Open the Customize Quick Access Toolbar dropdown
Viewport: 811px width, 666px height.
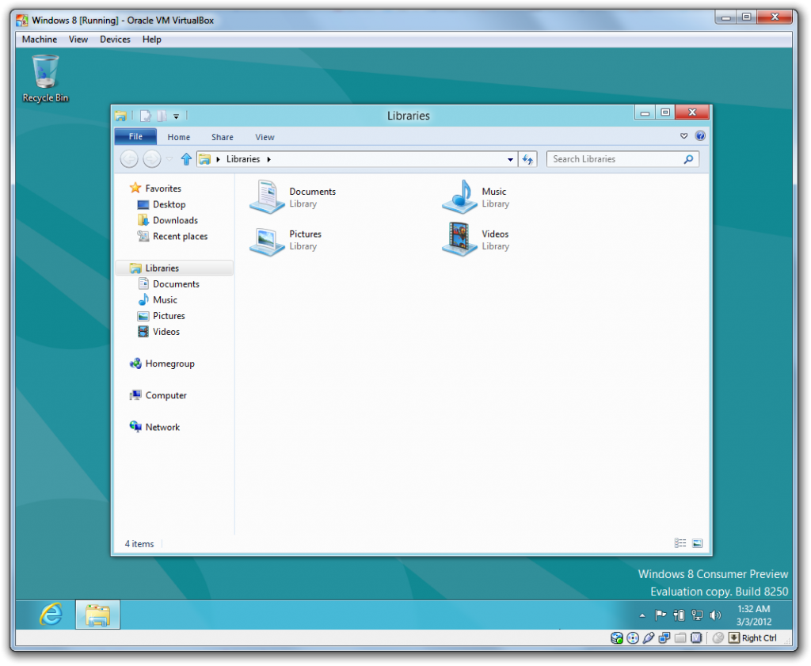(176, 116)
